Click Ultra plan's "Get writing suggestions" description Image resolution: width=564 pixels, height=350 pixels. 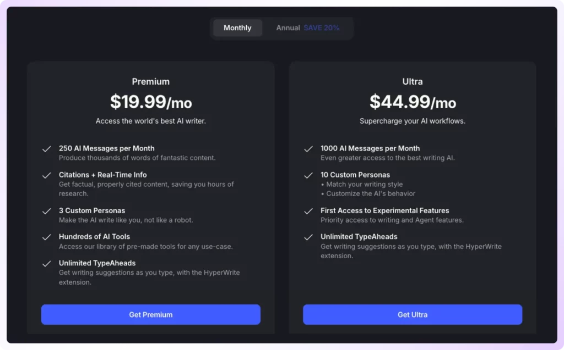coord(411,251)
